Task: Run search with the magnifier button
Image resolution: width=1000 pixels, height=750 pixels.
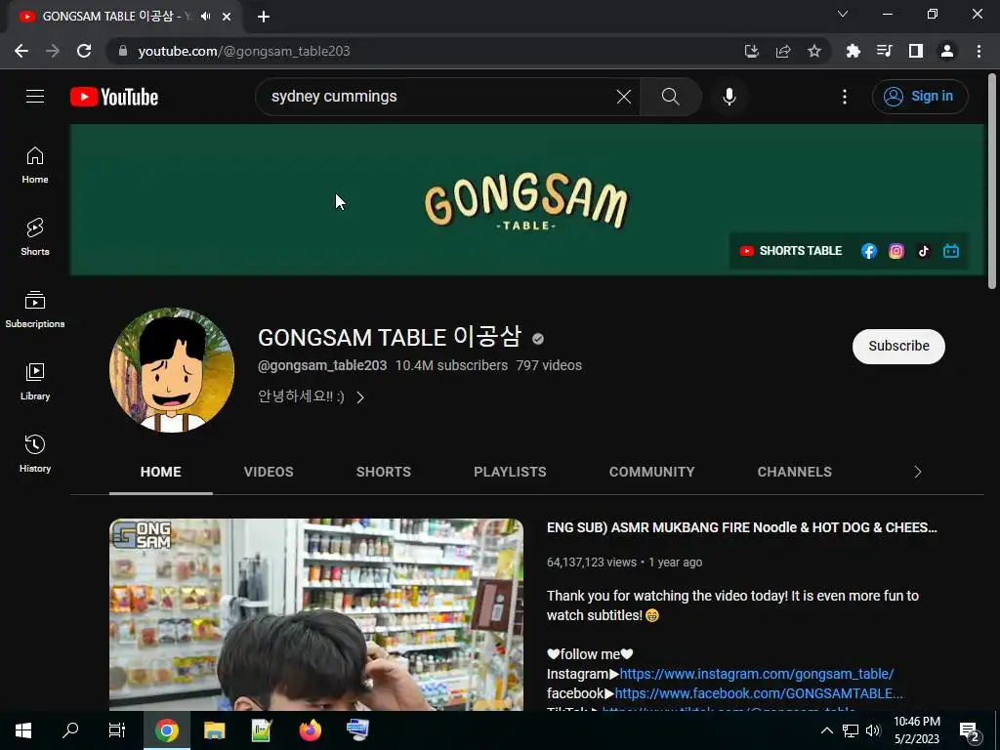Action: pyautogui.click(x=670, y=97)
